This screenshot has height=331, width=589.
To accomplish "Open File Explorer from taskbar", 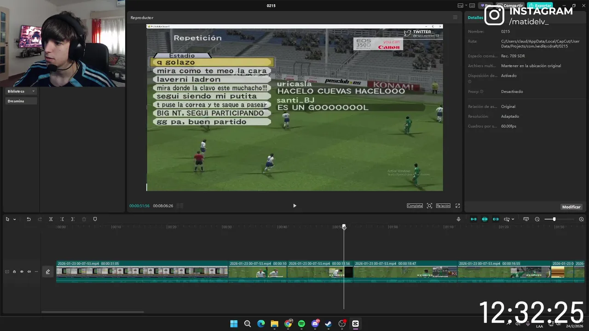I will [274, 324].
